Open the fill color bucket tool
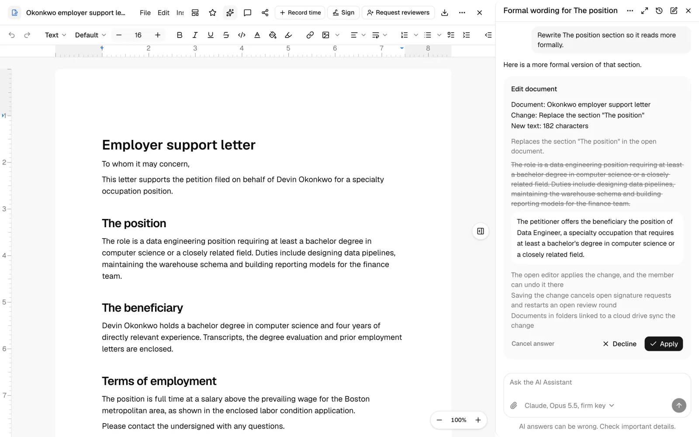699x437 pixels. [273, 35]
